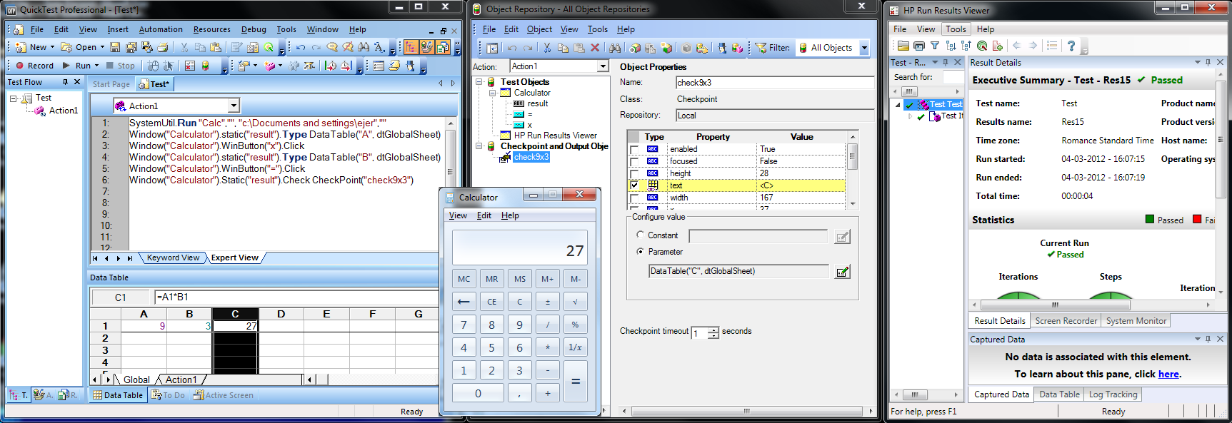Click the Find binoculars in Object Repository

615,48
